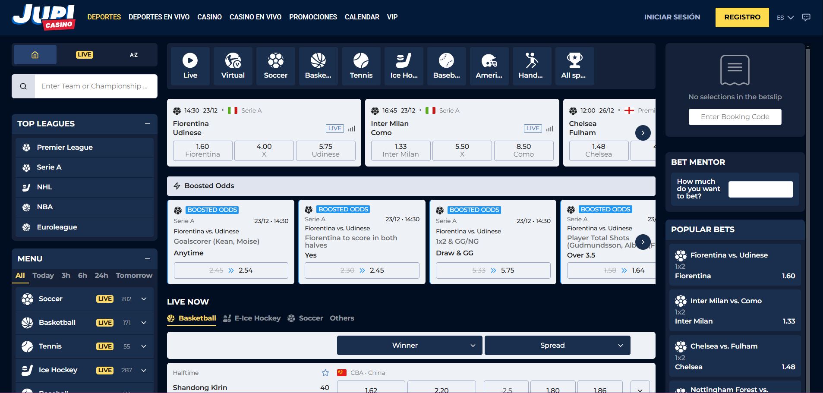The height and width of the screenshot is (393, 823).
Task: Show next featured match with arrow
Action: click(643, 133)
